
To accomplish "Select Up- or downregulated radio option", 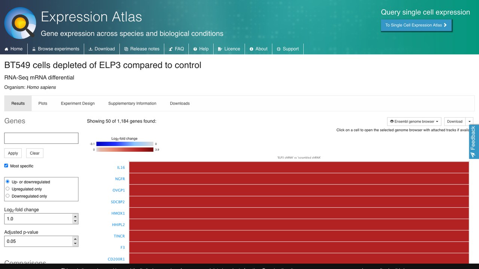I will pos(7,182).
